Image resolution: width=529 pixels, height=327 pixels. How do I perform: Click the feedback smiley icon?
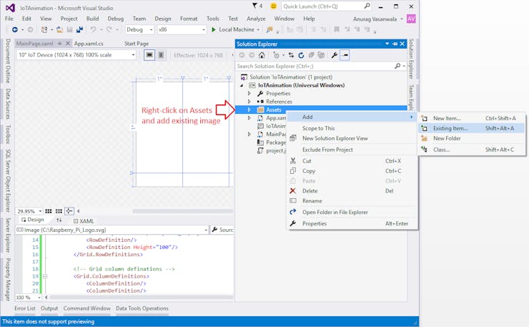[273, 6]
